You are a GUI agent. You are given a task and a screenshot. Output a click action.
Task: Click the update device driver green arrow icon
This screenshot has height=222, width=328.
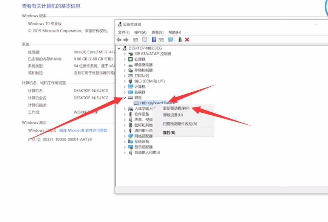pos(180,40)
